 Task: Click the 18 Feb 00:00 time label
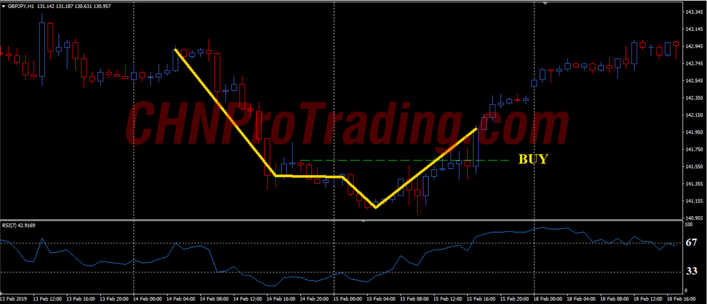(548, 299)
